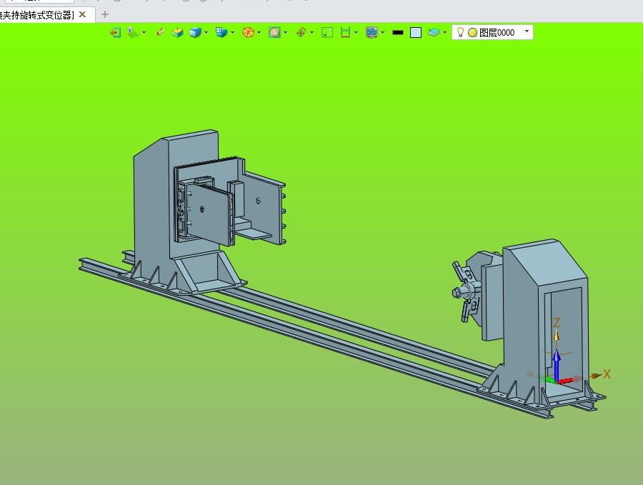
Task: Open the 图层0000 layer dropdown
Action: [527, 31]
